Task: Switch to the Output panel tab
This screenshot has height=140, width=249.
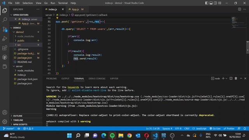Action: click(x=65, y=79)
